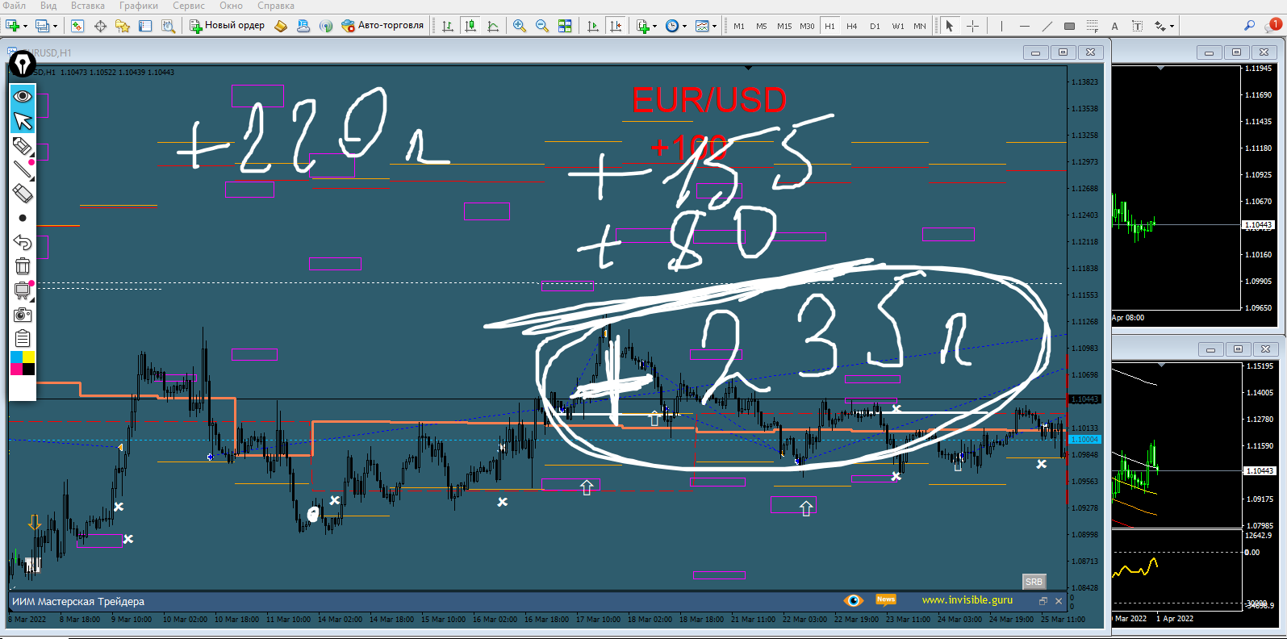Take a screenshot with camera icon

click(x=23, y=315)
